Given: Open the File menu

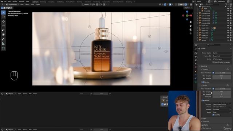Looking at the screenshot, I should [5, 1].
